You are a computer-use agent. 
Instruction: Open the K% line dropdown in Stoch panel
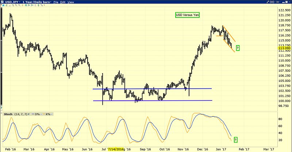pos(52,114)
